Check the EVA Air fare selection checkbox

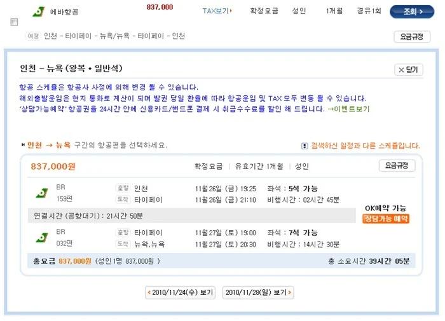tap(14, 22)
